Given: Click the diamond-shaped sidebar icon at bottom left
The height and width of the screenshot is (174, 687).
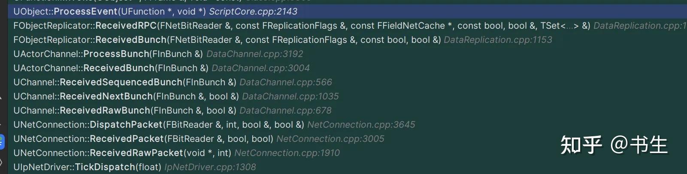Looking at the screenshot, I should pyautogui.click(x=1, y=162).
